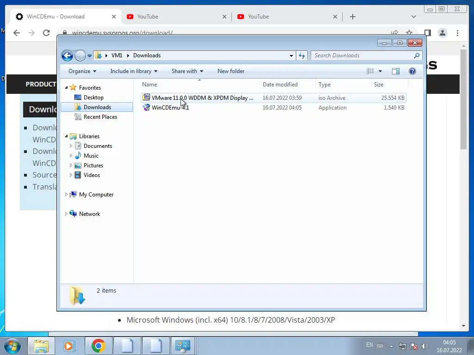
Task: Switch to the first YouTube tab
Action: pyautogui.click(x=176, y=17)
